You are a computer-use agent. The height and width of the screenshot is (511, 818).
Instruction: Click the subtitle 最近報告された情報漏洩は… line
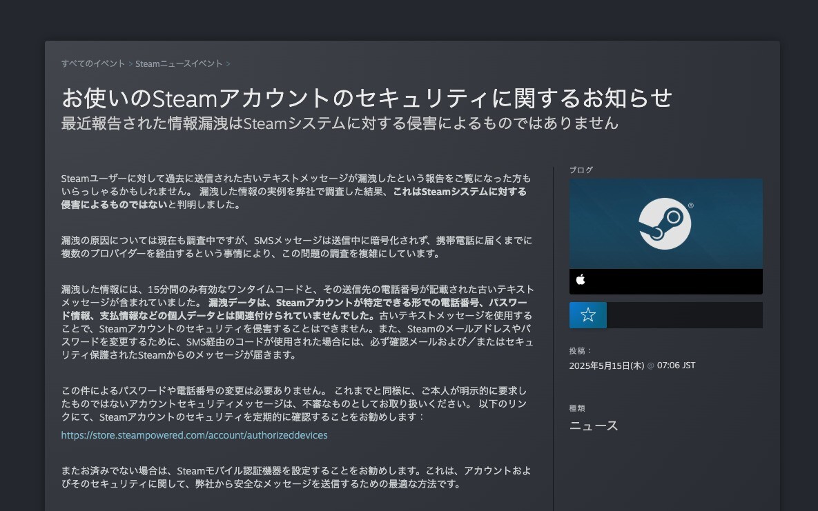pos(340,123)
